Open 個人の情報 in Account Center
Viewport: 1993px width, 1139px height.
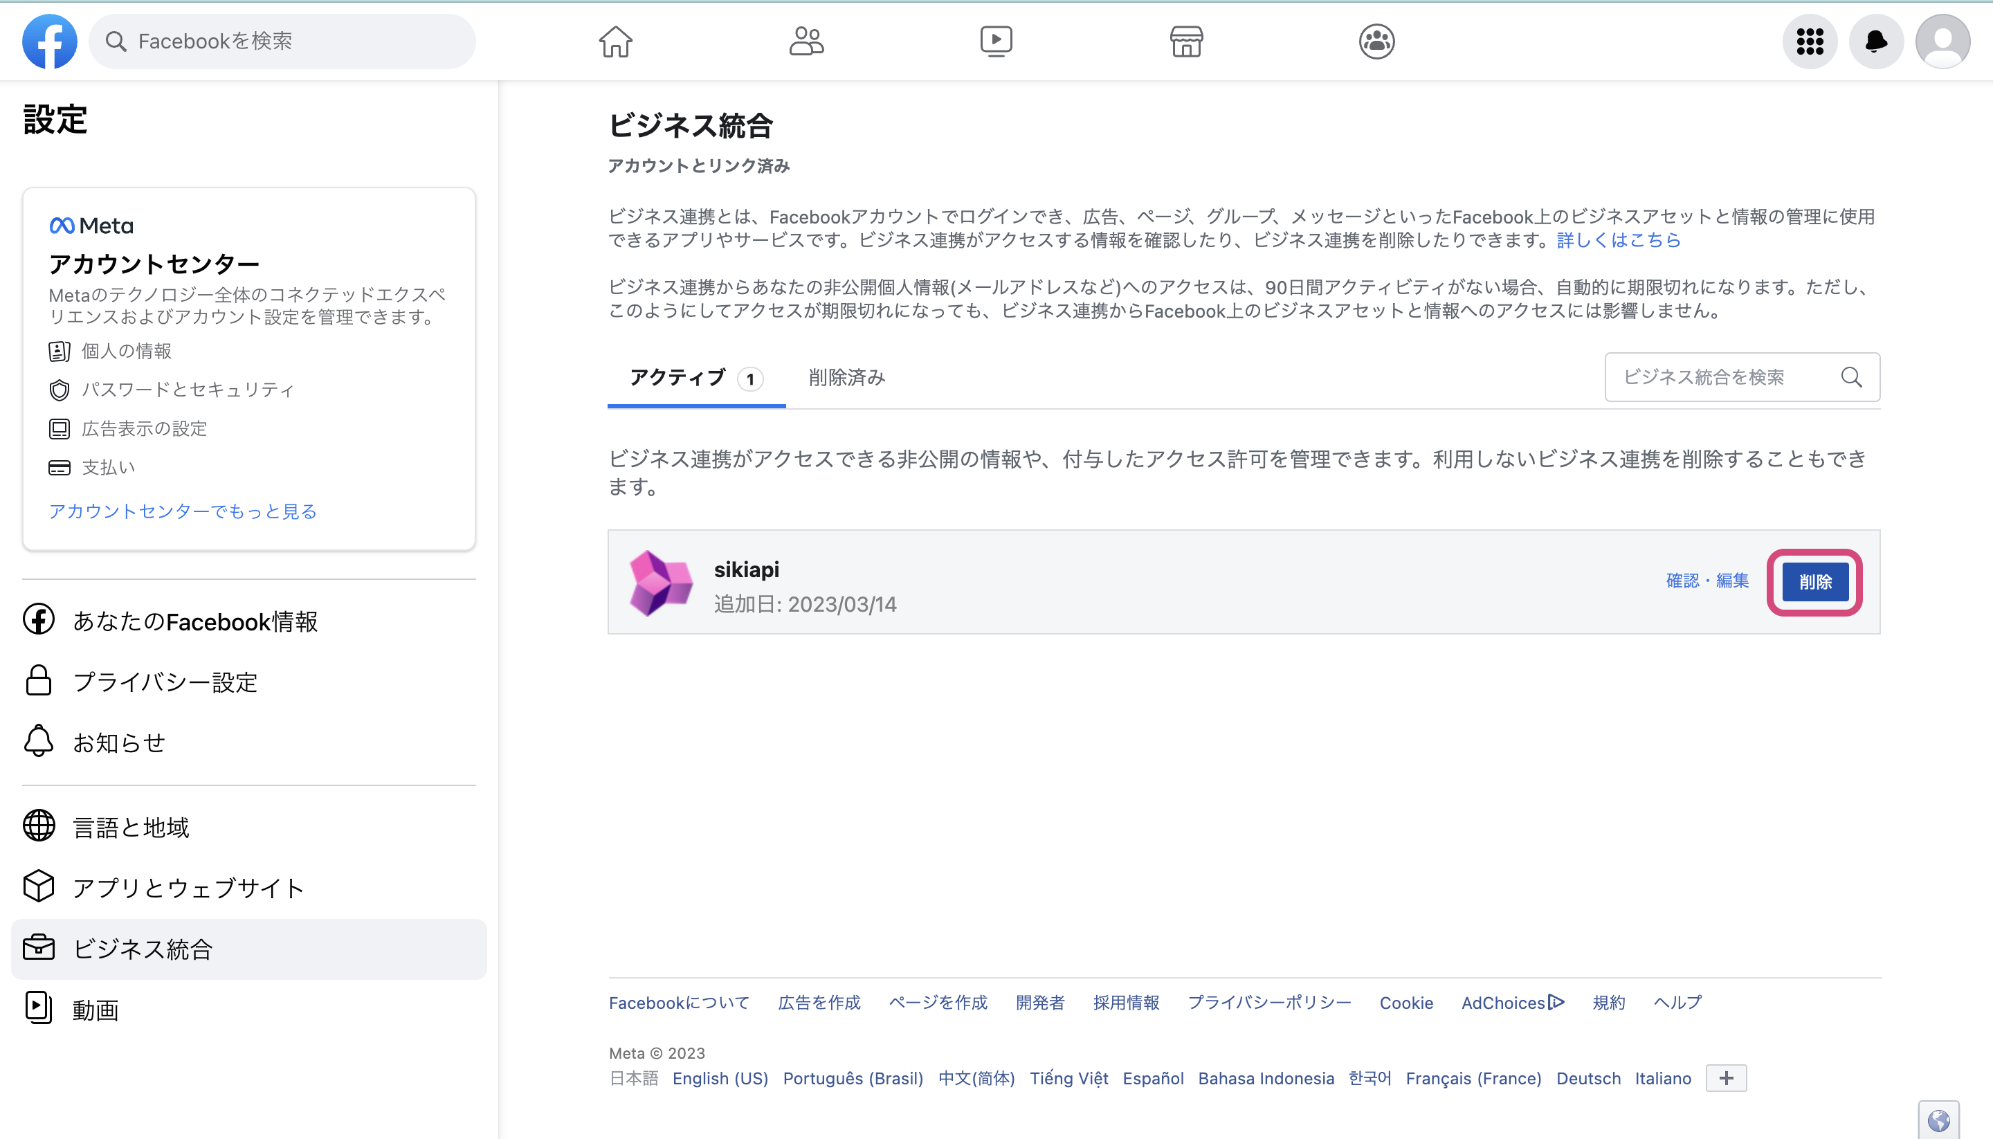tap(110, 352)
